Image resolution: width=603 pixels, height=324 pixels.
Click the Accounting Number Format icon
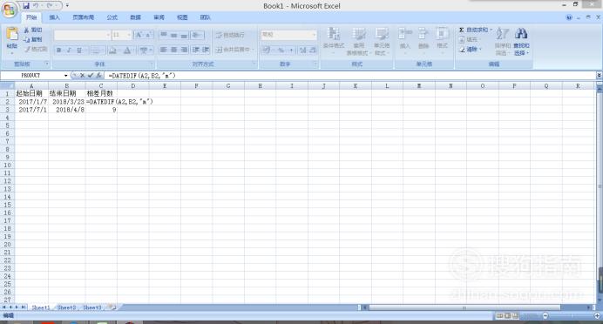266,50
